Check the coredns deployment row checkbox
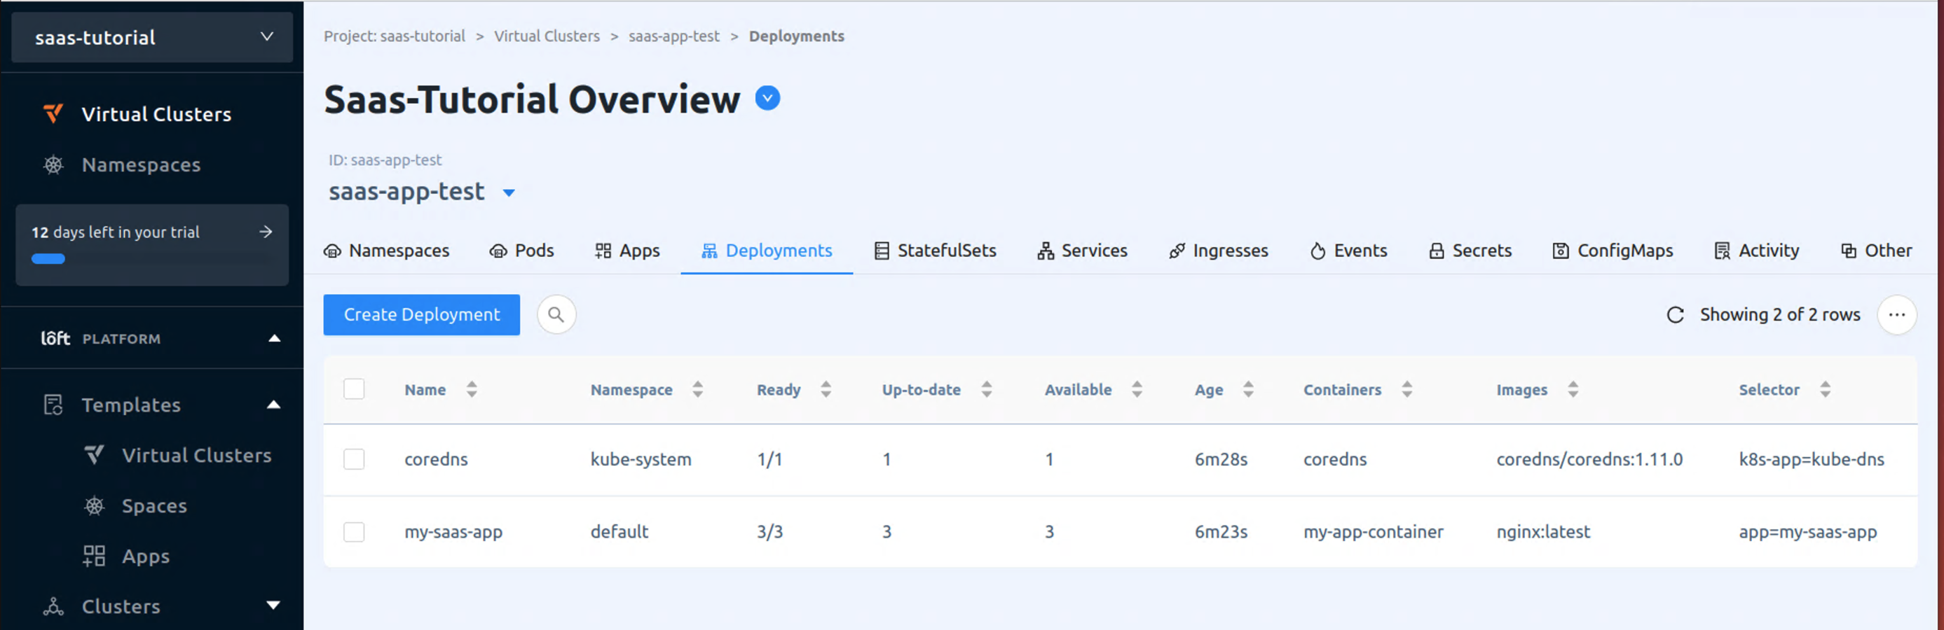The width and height of the screenshot is (1944, 630). (x=354, y=458)
